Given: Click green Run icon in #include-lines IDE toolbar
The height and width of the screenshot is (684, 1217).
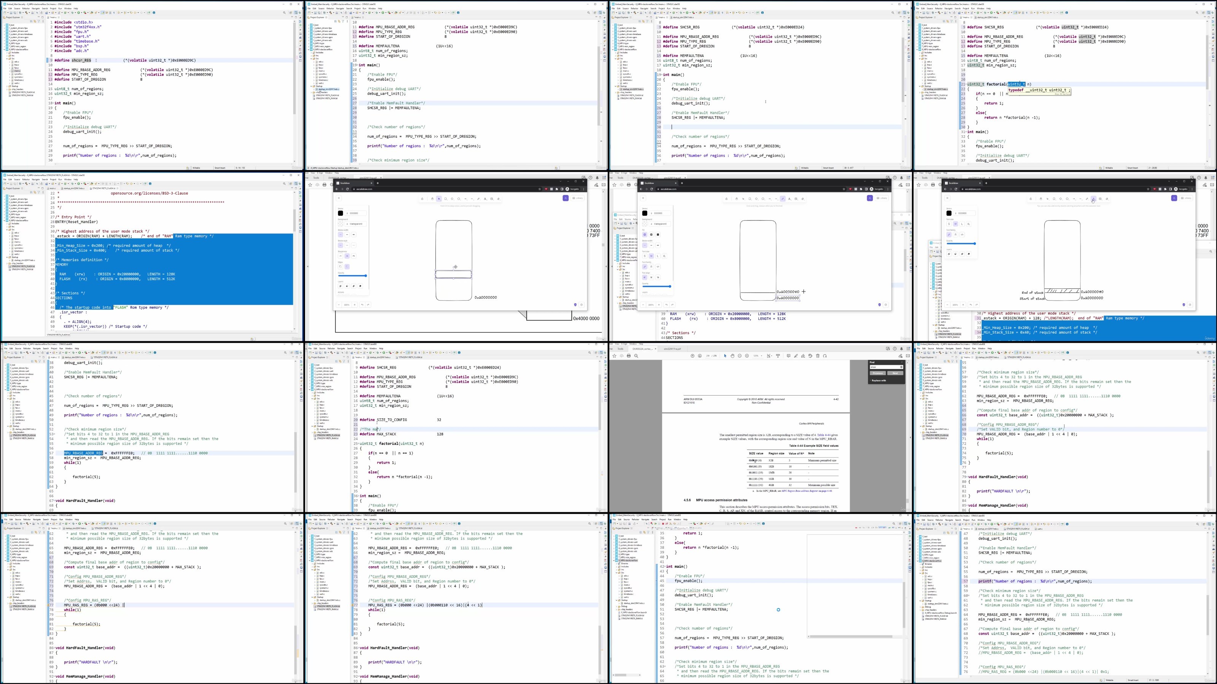Looking at the screenshot, I should tap(78, 13).
